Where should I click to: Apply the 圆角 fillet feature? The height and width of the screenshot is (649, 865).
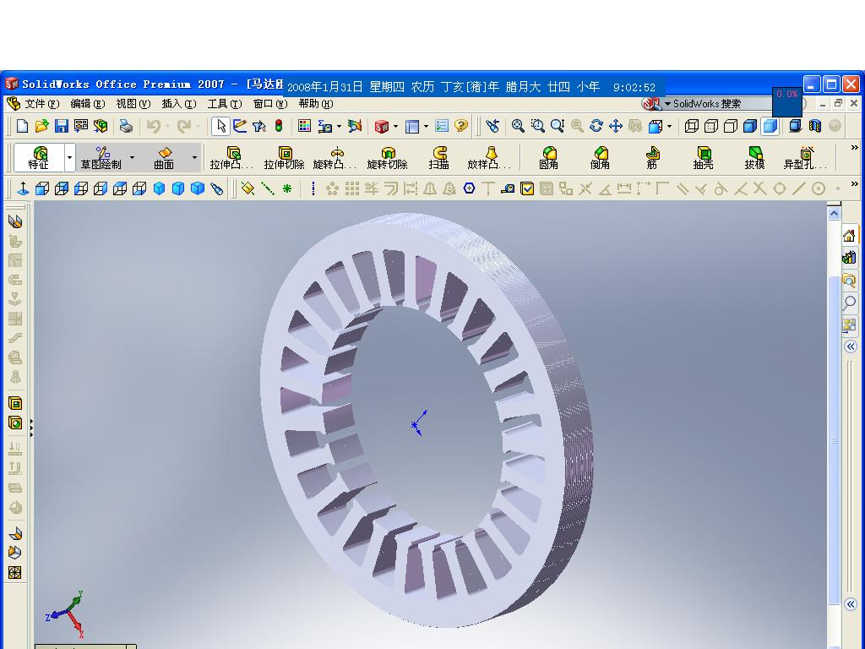[547, 157]
